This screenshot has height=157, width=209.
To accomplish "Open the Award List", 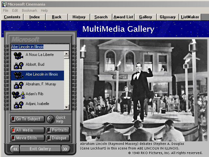I will tap(123, 17).
